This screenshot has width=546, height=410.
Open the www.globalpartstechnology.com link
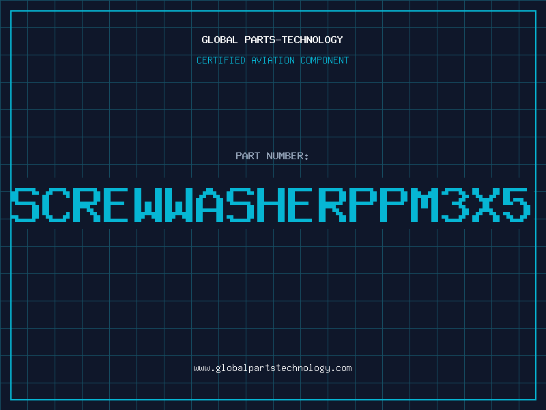tap(272, 368)
